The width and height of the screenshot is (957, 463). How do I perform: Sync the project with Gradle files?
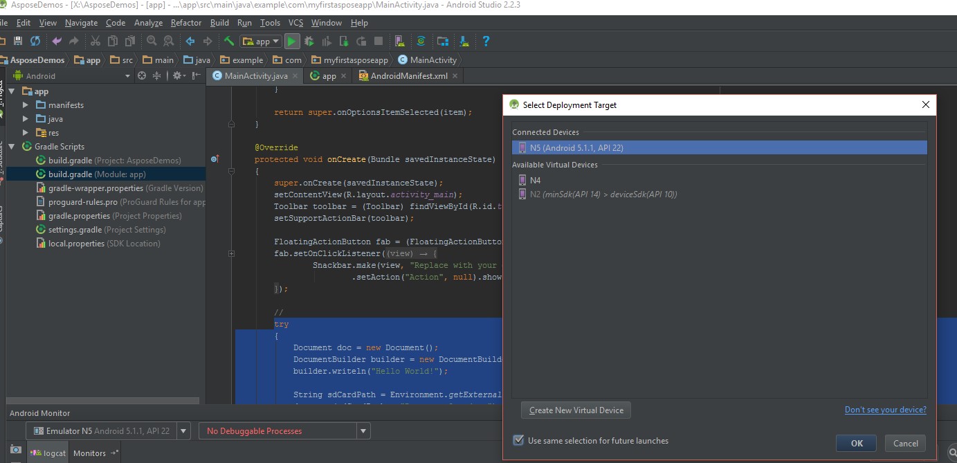[x=462, y=41]
